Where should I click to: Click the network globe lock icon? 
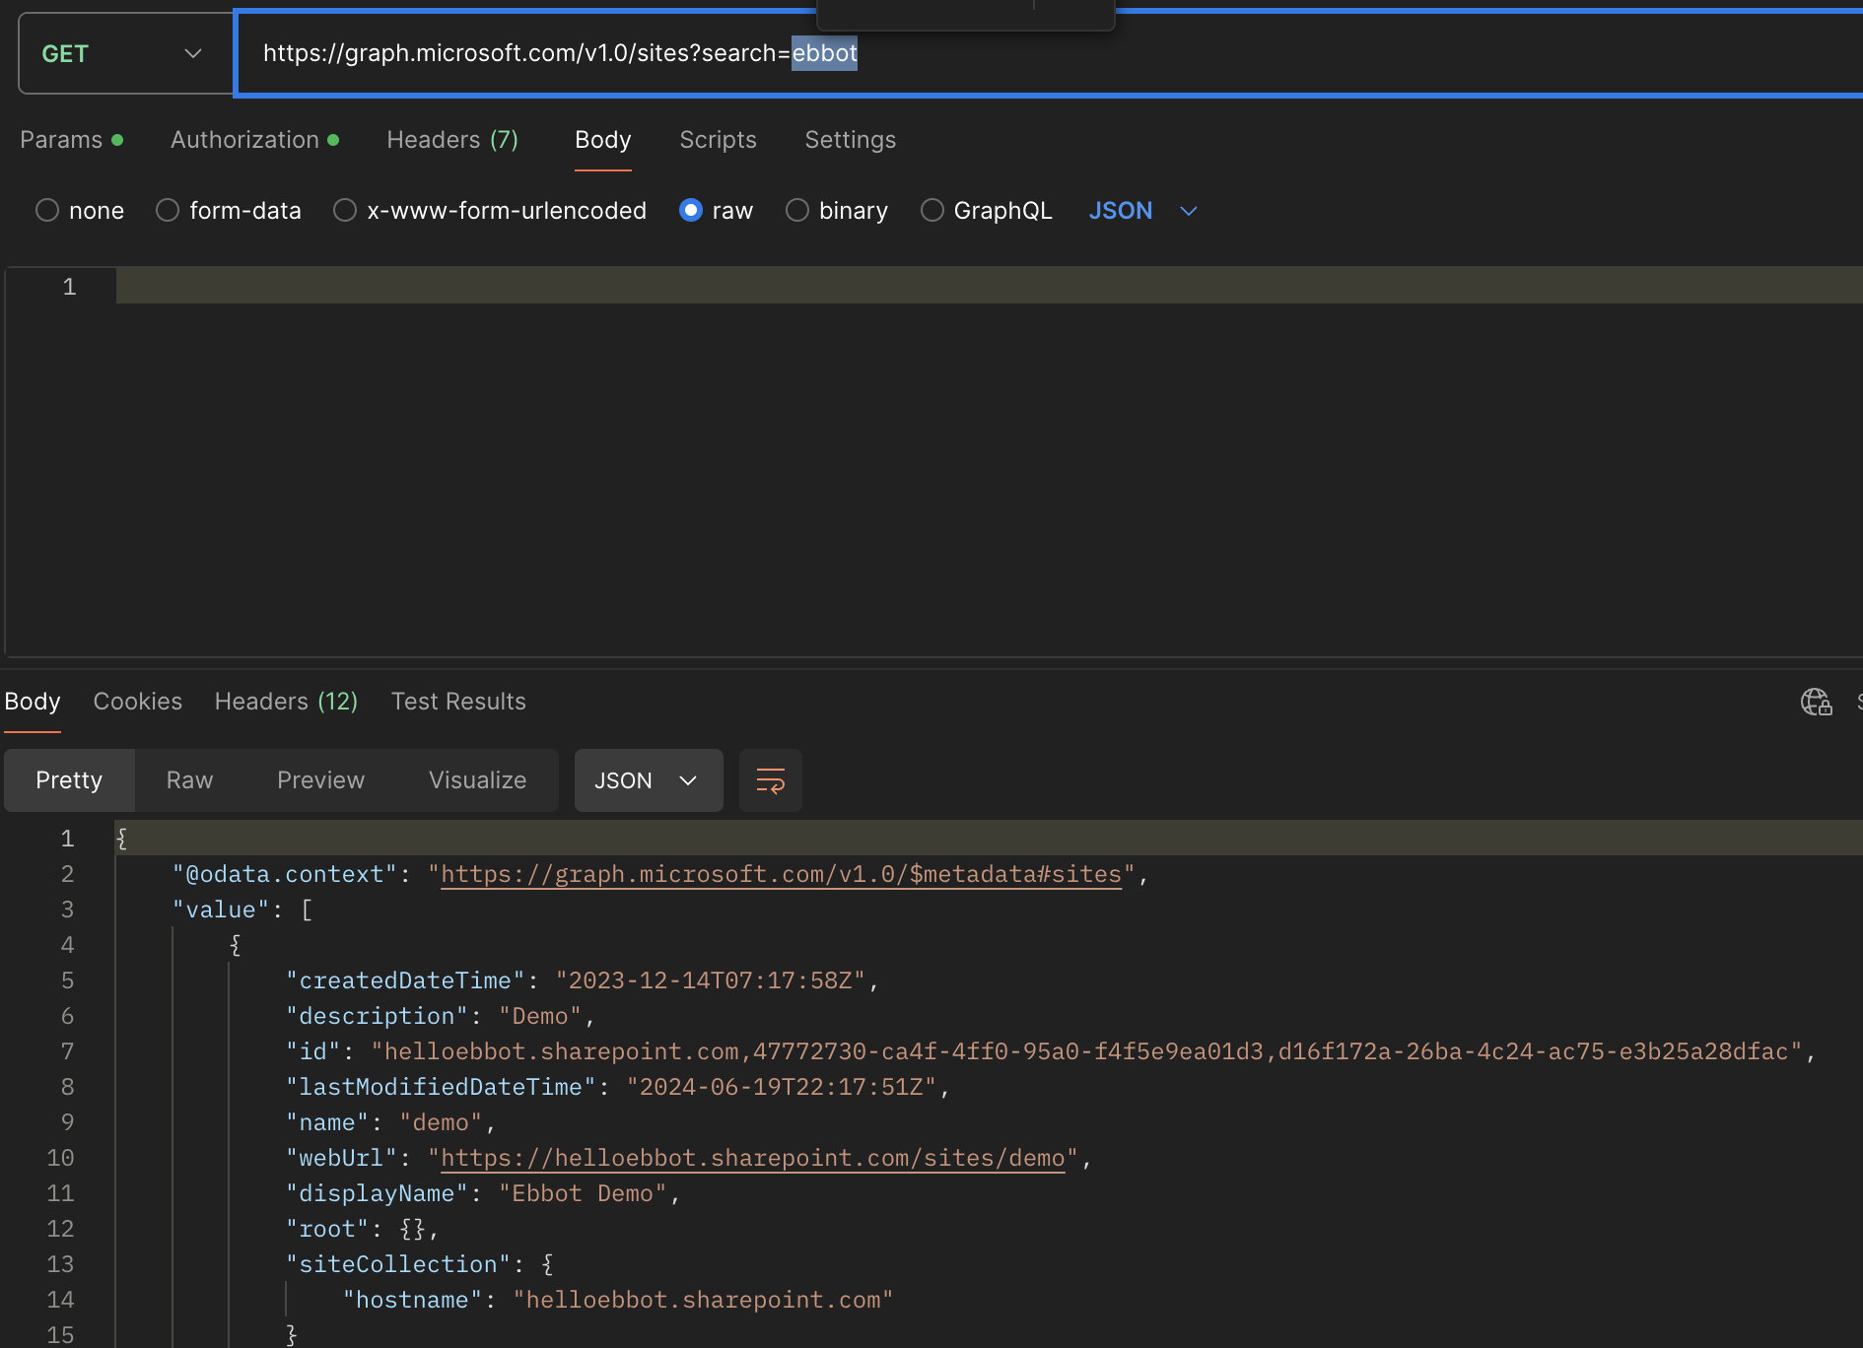1815,702
